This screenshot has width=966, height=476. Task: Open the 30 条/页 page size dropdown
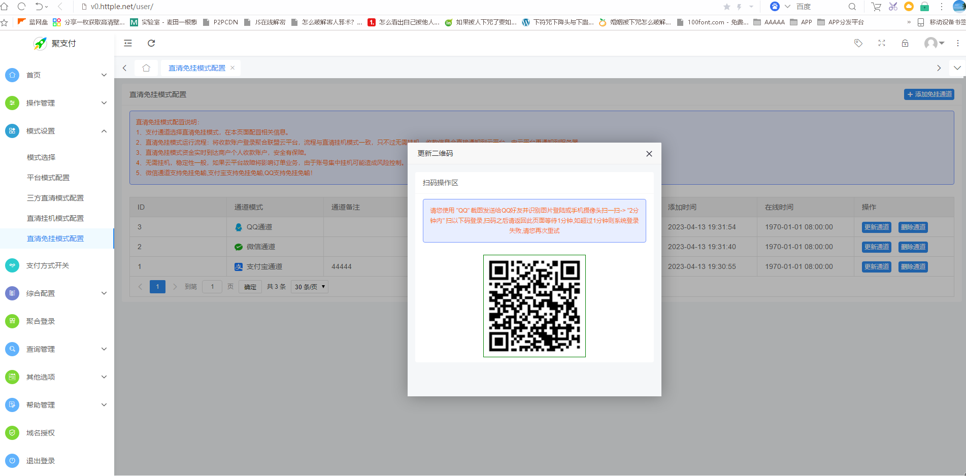[310, 287]
